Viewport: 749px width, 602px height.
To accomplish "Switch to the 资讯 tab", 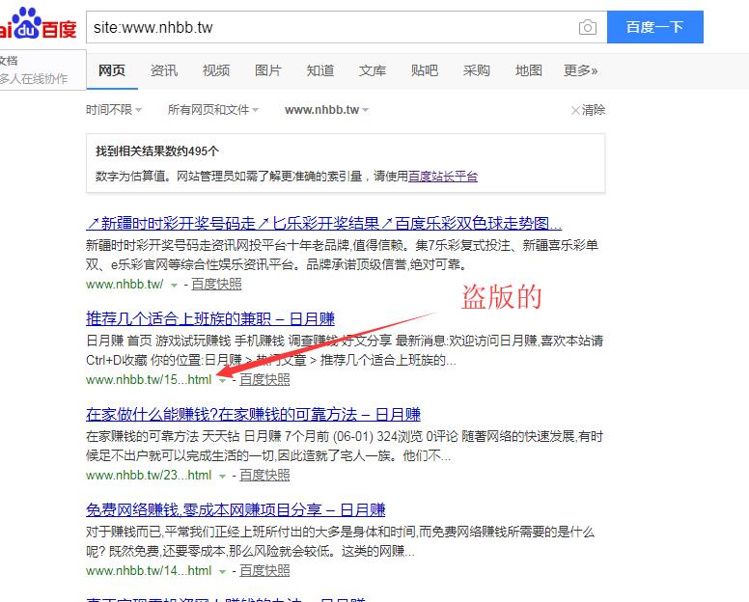I will pos(164,70).
